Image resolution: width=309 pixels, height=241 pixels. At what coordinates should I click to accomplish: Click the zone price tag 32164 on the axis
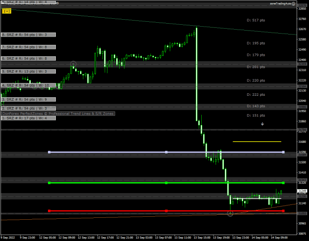click(302, 86)
